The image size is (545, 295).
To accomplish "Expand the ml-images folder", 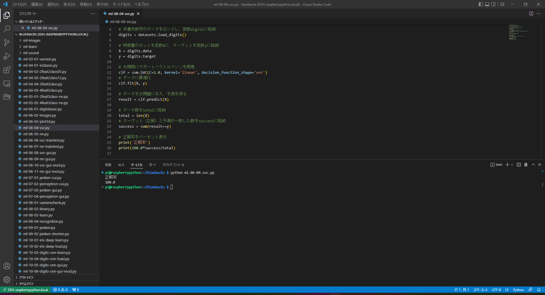I will pos(32,40).
